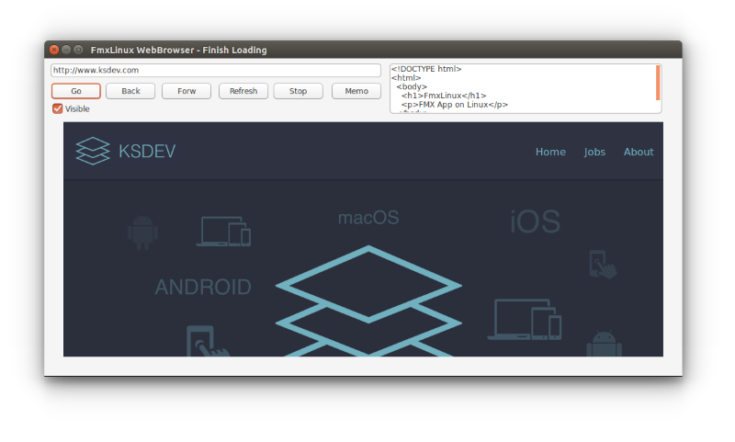
Task: Close the FmxLinux WebBrowser window
Action: tap(54, 50)
